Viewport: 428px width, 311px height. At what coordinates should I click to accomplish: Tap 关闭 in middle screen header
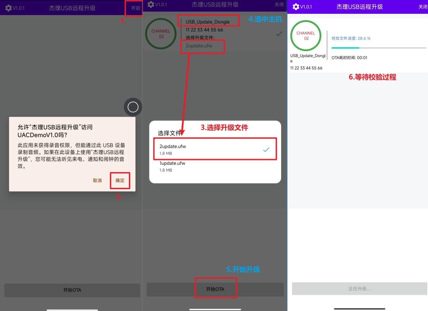[x=279, y=5]
